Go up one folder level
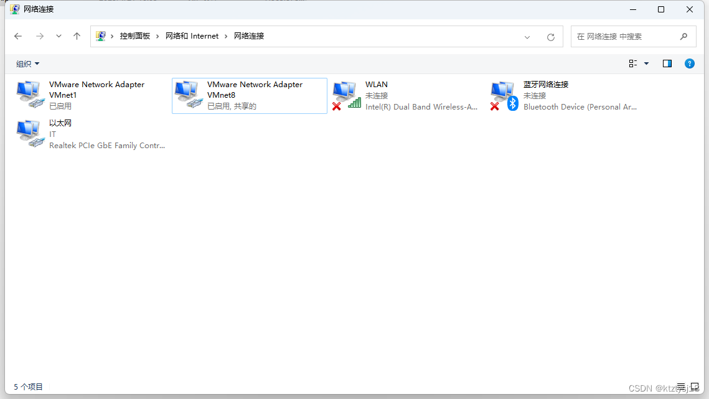This screenshot has height=399, width=709. point(77,36)
